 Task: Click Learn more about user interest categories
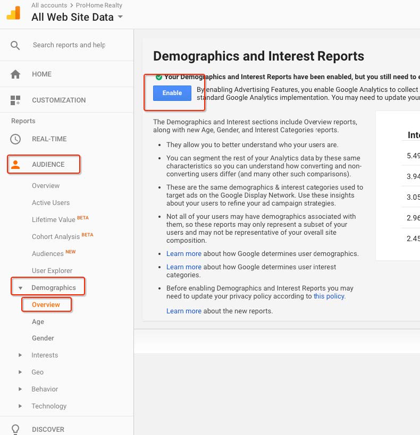click(x=184, y=267)
